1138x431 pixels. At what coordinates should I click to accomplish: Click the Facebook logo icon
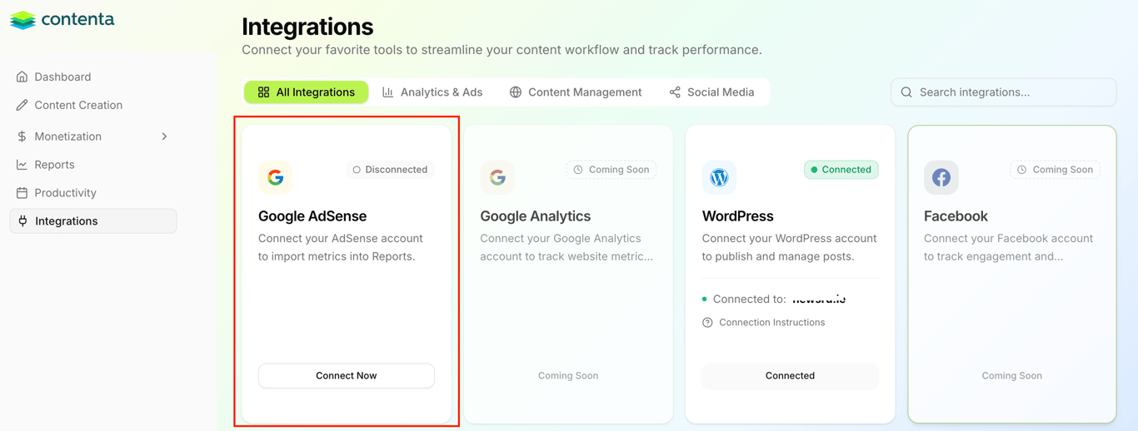coord(941,177)
